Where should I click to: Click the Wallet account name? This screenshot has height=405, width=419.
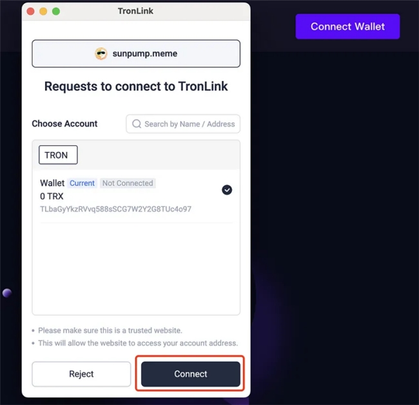point(52,183)
